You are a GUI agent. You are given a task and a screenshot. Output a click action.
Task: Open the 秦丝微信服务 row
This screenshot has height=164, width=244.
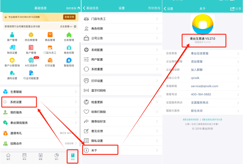click(x=41, y=123)
